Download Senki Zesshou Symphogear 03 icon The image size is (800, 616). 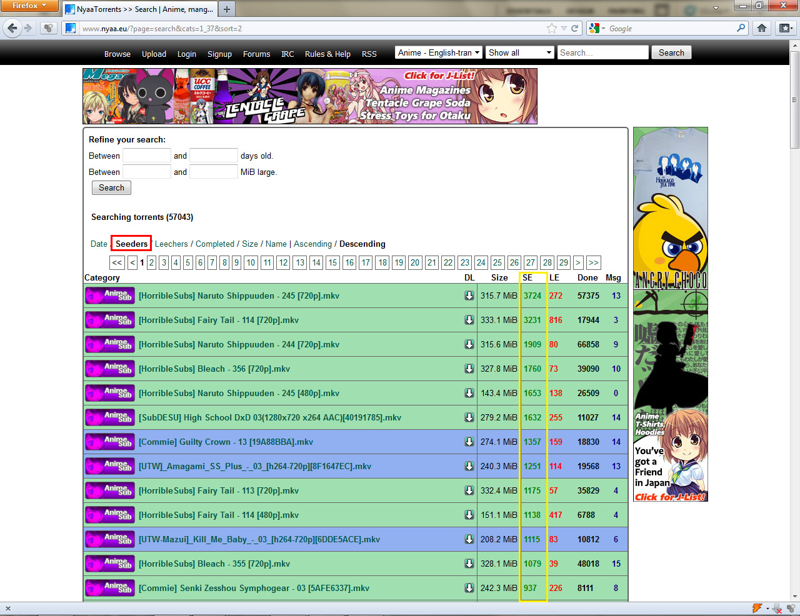(469, 588)
